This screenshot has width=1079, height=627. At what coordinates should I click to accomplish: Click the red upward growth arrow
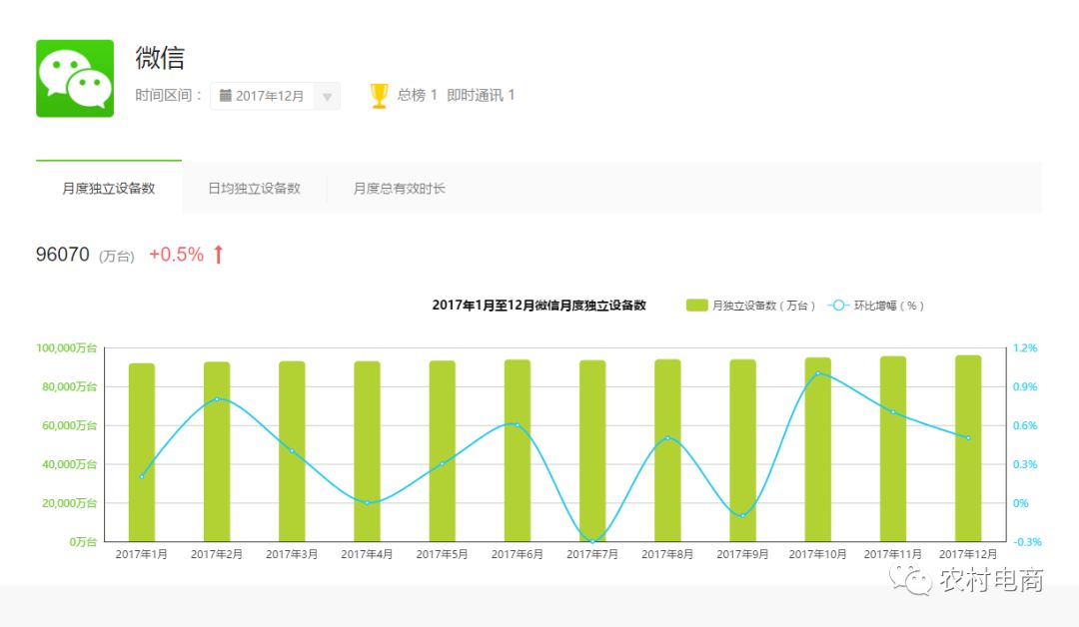pyautogui.click(x=218, y=255)
